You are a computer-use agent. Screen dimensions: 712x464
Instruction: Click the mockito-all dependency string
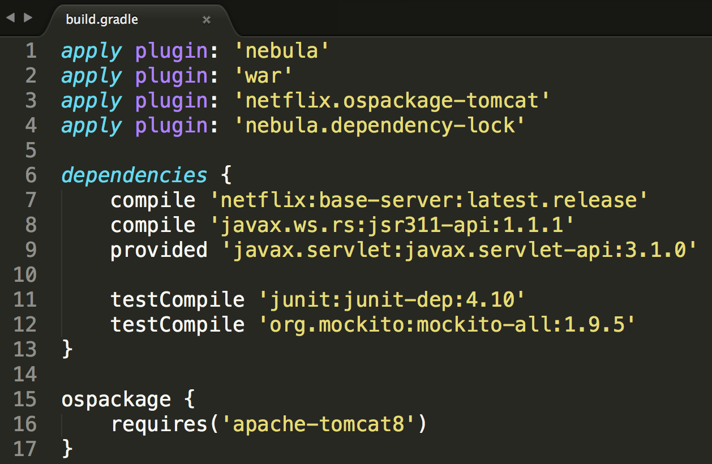(447, 325)
